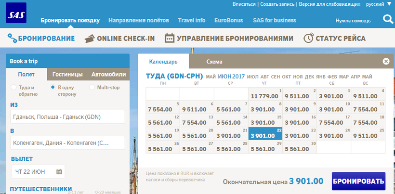Click the Из departure field with Gdansk
The image size is (395, 194).
click(67, 117)
